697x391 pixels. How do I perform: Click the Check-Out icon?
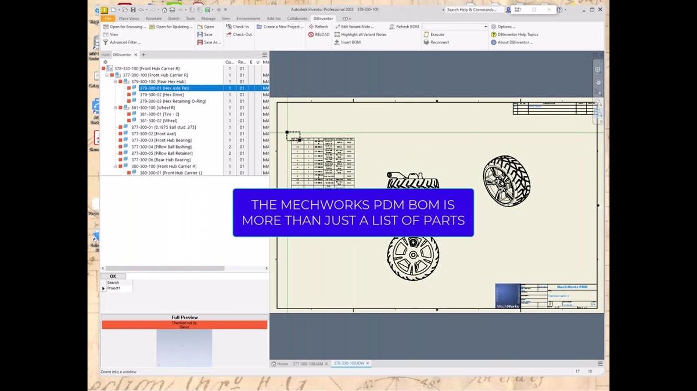(229, 34)
